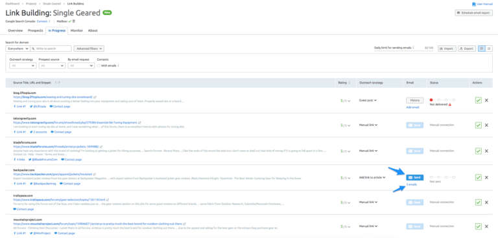Click the blue Send button for backpacker.com
Viewport: 498px width, 238px height.
click(415, 177)
